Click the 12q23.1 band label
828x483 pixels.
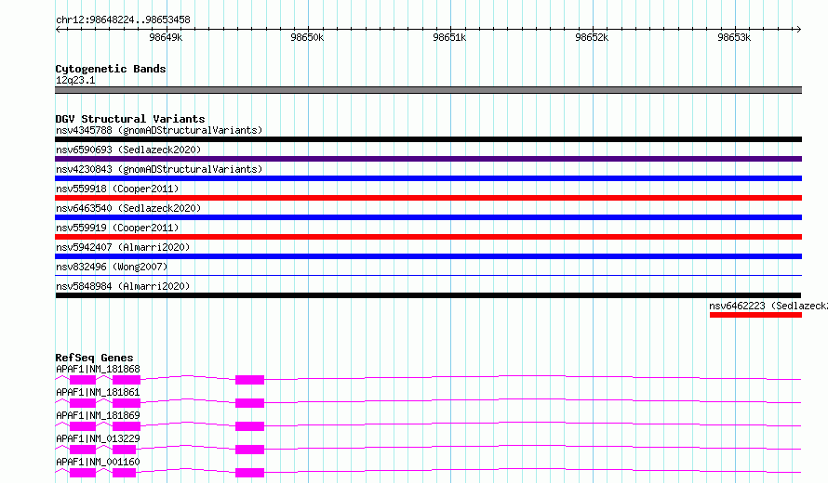pos(75,80)
